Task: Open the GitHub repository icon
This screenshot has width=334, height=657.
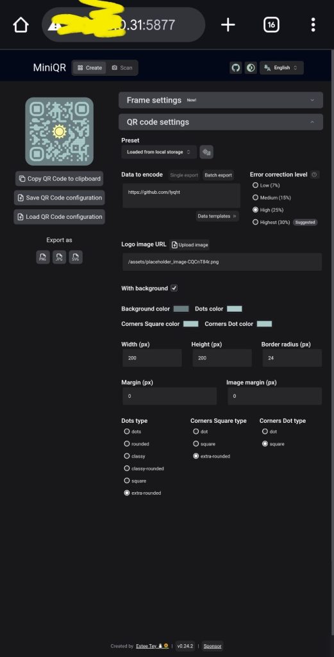Action: [236, 68]
